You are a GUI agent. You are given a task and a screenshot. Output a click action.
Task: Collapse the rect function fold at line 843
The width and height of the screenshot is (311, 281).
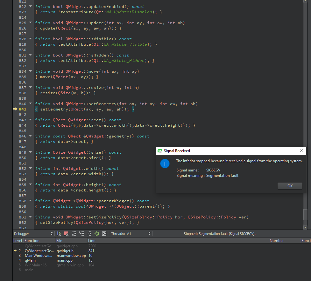(30, 120)
